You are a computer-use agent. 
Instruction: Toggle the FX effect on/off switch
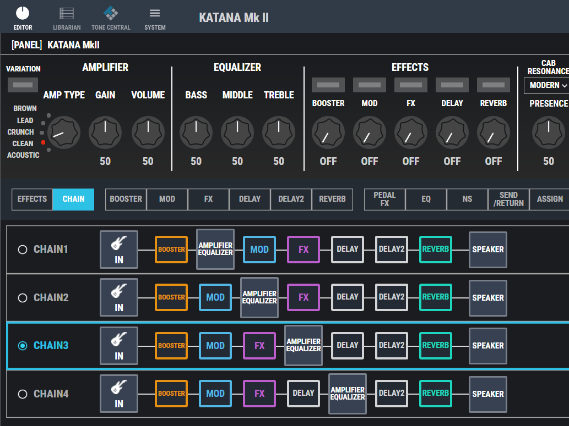pos(411,85)
